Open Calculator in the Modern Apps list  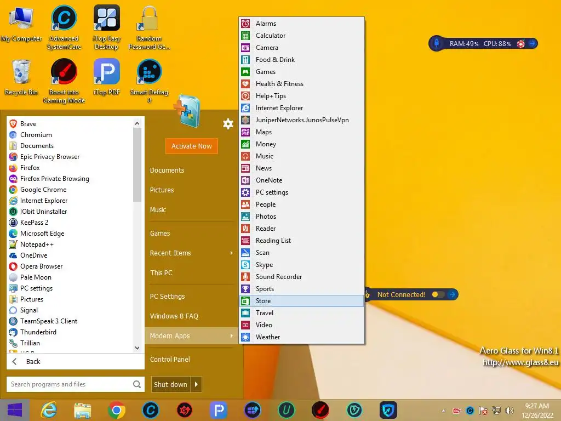coord(302,36)
